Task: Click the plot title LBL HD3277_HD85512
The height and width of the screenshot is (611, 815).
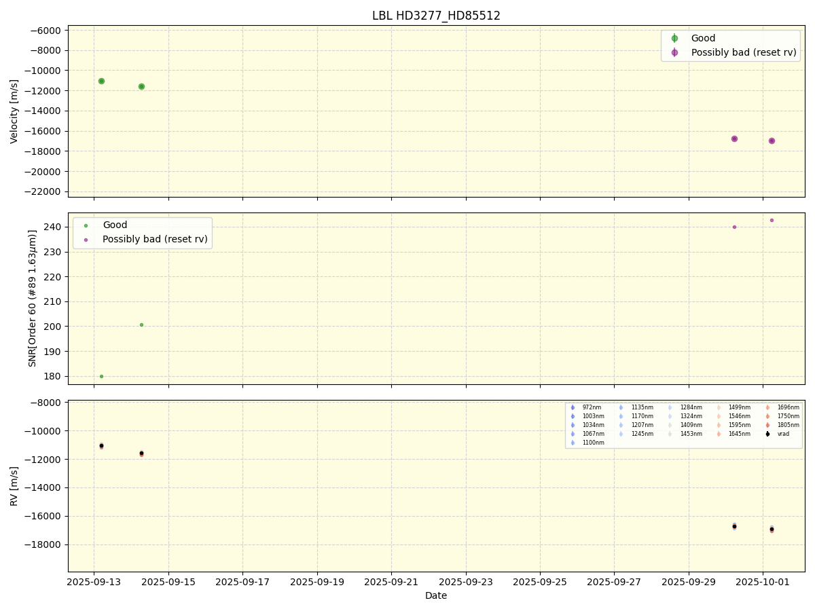Action: (436, 16)
